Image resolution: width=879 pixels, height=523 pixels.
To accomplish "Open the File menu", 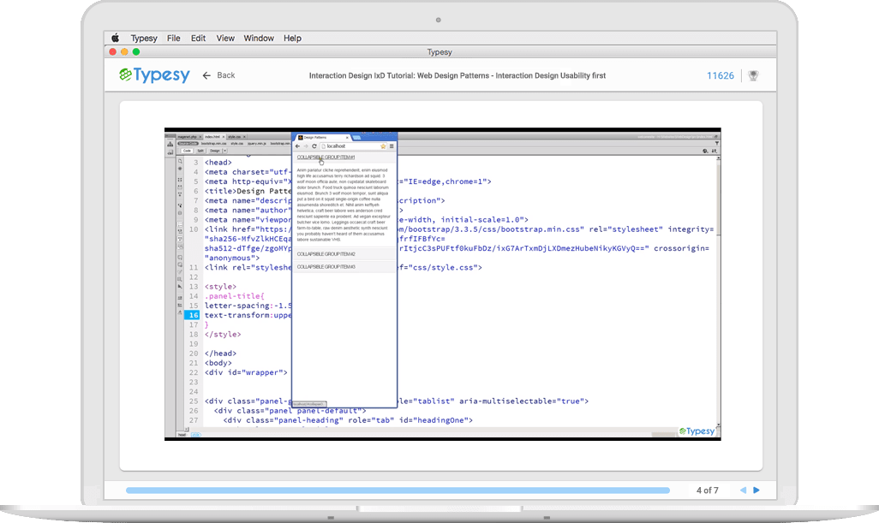I will point(174,38).
